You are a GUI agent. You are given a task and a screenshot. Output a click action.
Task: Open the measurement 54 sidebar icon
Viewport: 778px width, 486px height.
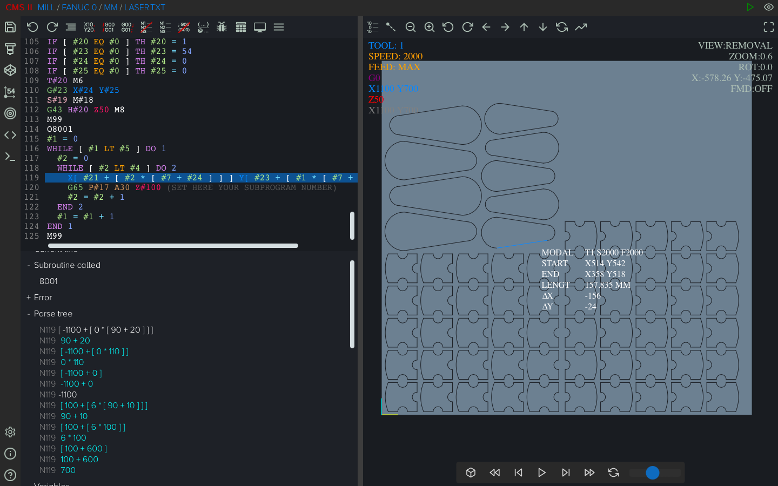(10, 92)
